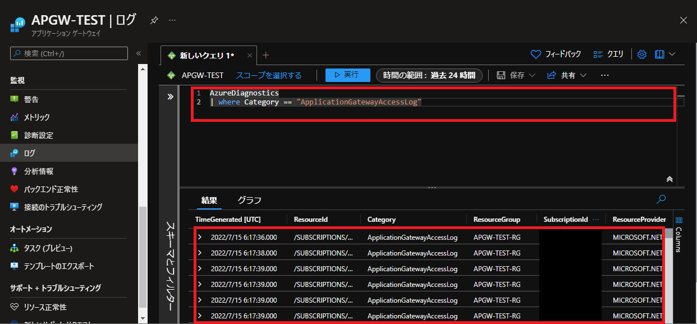Expand the result row timed 6:17:38.000

(x=199, y=253)
